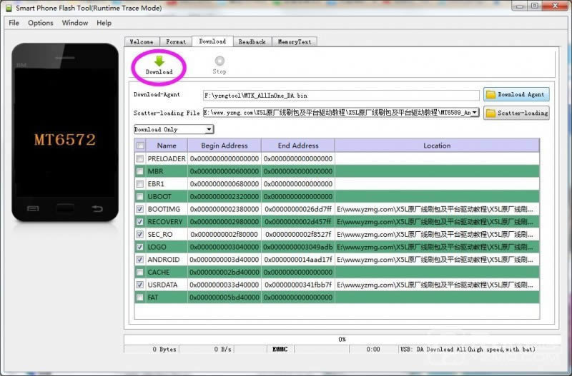The image size is (572, 376).
Task: Click the phone home button on MT6572 image
Action: coord(65,208)
